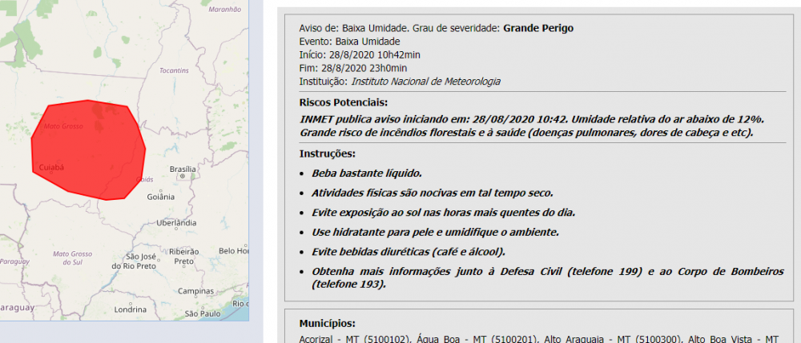801x343 pixels.
Task: Click the Beba bastante líquido instruction
Action: point(366,173)
